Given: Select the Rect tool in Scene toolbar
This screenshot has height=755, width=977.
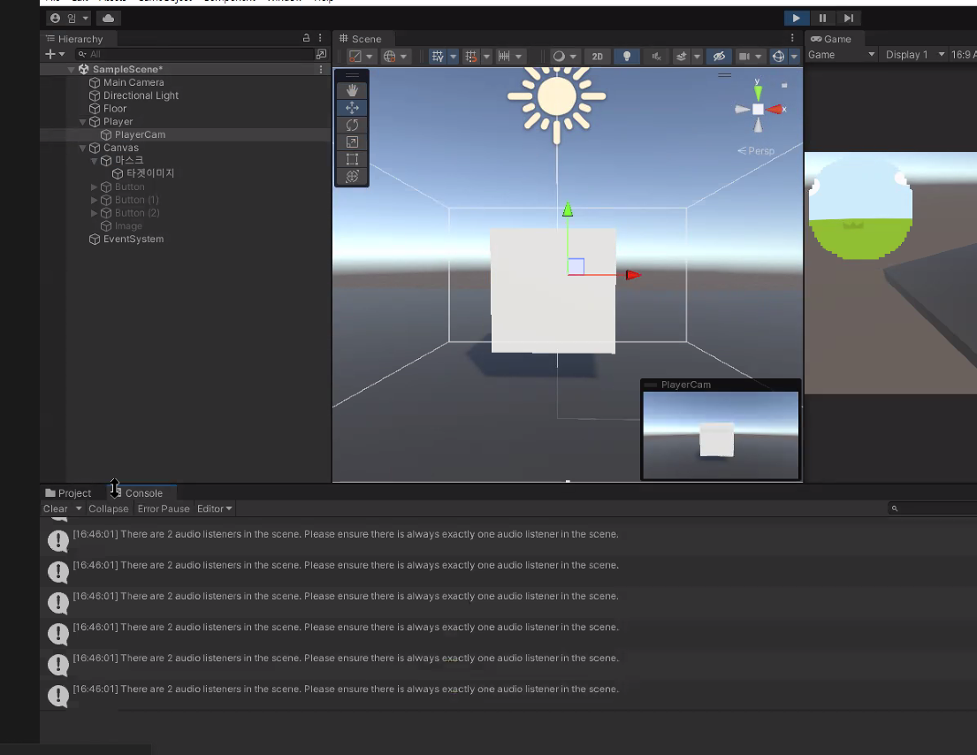Looking at the screenshot, I should 352,159.
